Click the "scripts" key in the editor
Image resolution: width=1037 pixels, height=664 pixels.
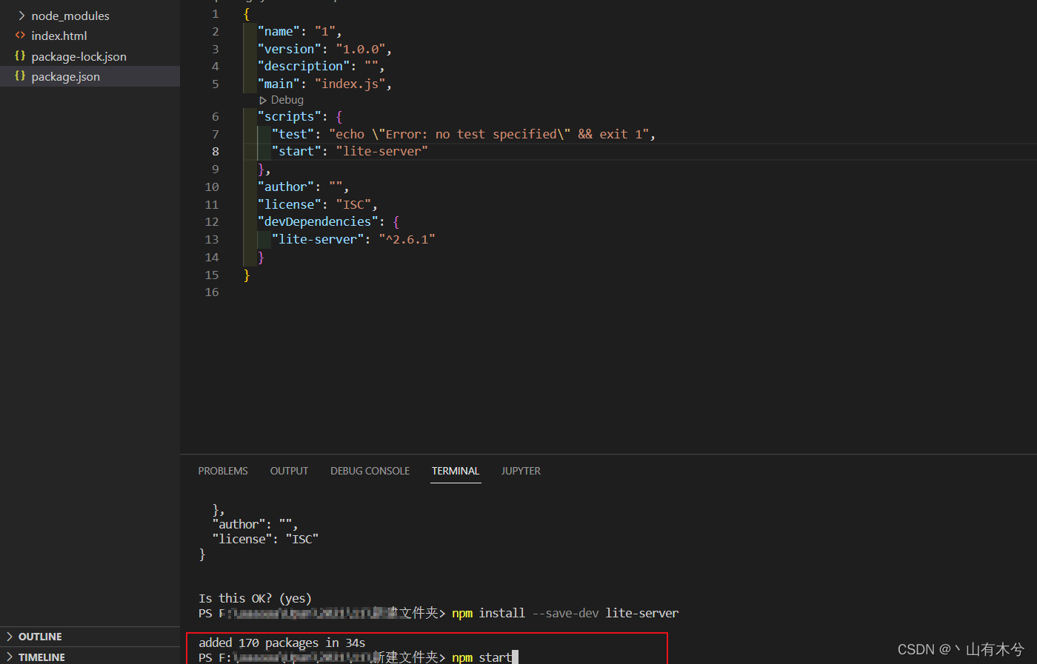click(x=290, y=117)
